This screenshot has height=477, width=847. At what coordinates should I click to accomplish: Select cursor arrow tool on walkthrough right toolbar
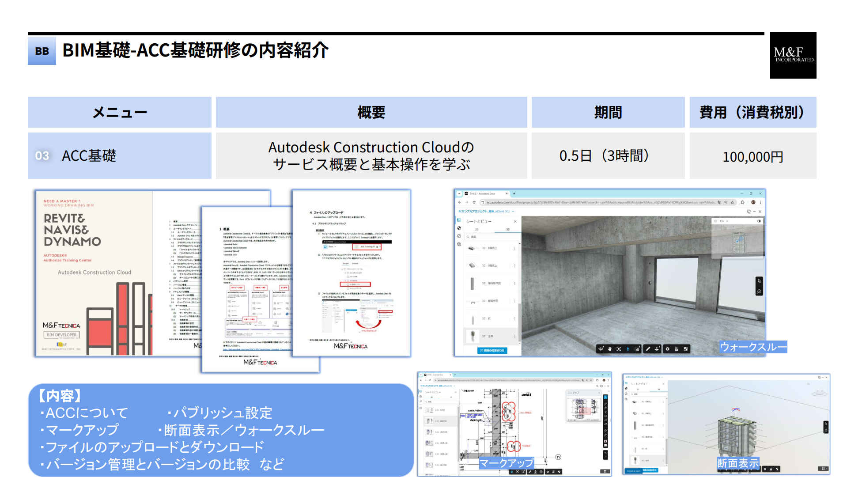tap(759, 280)
